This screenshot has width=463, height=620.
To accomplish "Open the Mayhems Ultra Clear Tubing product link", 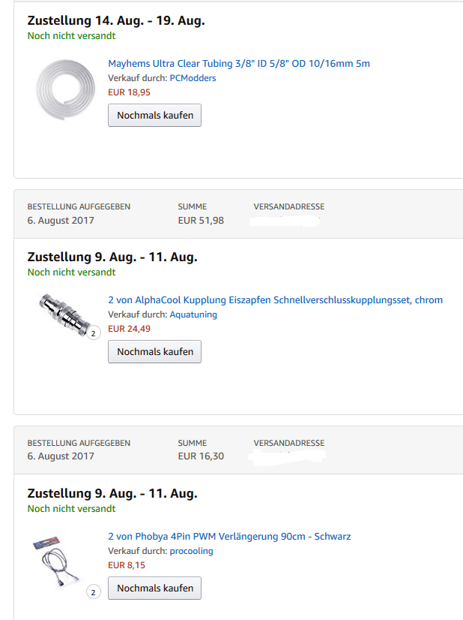I will pos(239,64).
